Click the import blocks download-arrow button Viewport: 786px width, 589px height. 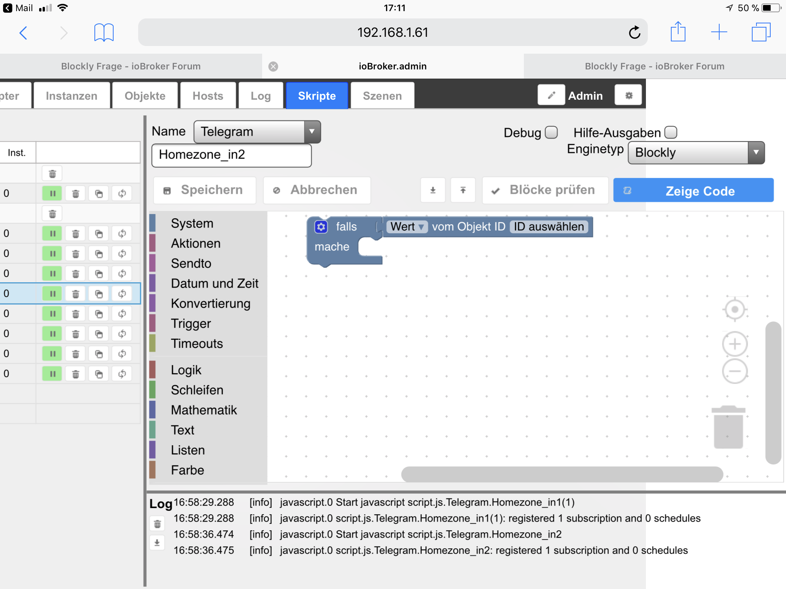coord(433,190)
